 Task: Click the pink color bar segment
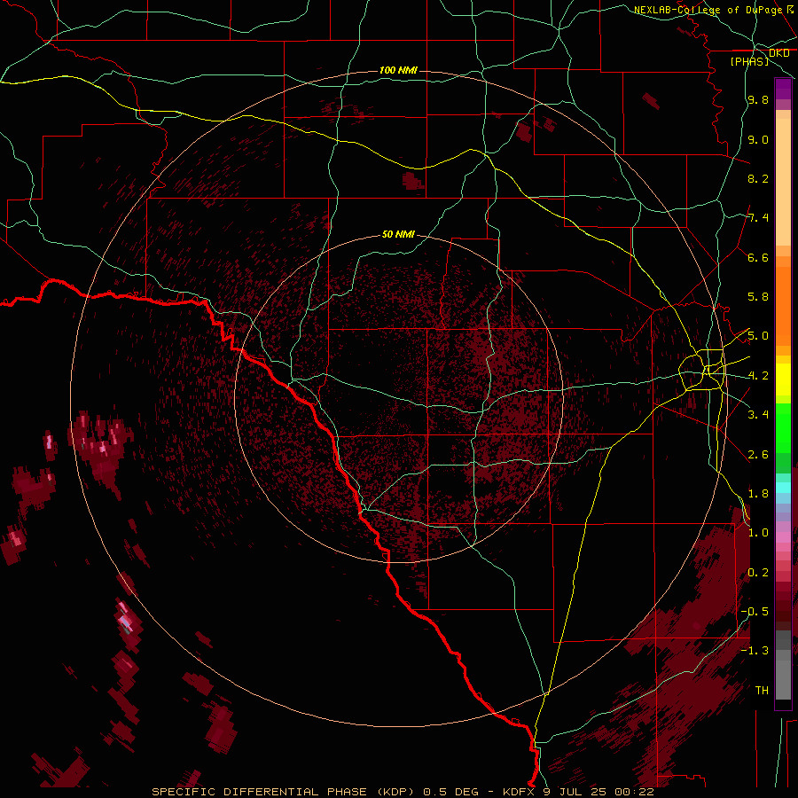[783, 537]
